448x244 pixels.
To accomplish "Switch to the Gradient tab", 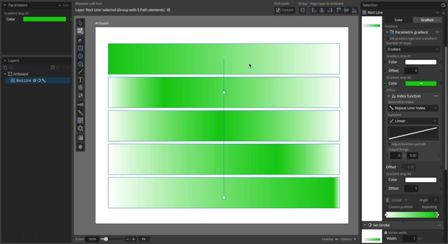I will coord(427,20).
